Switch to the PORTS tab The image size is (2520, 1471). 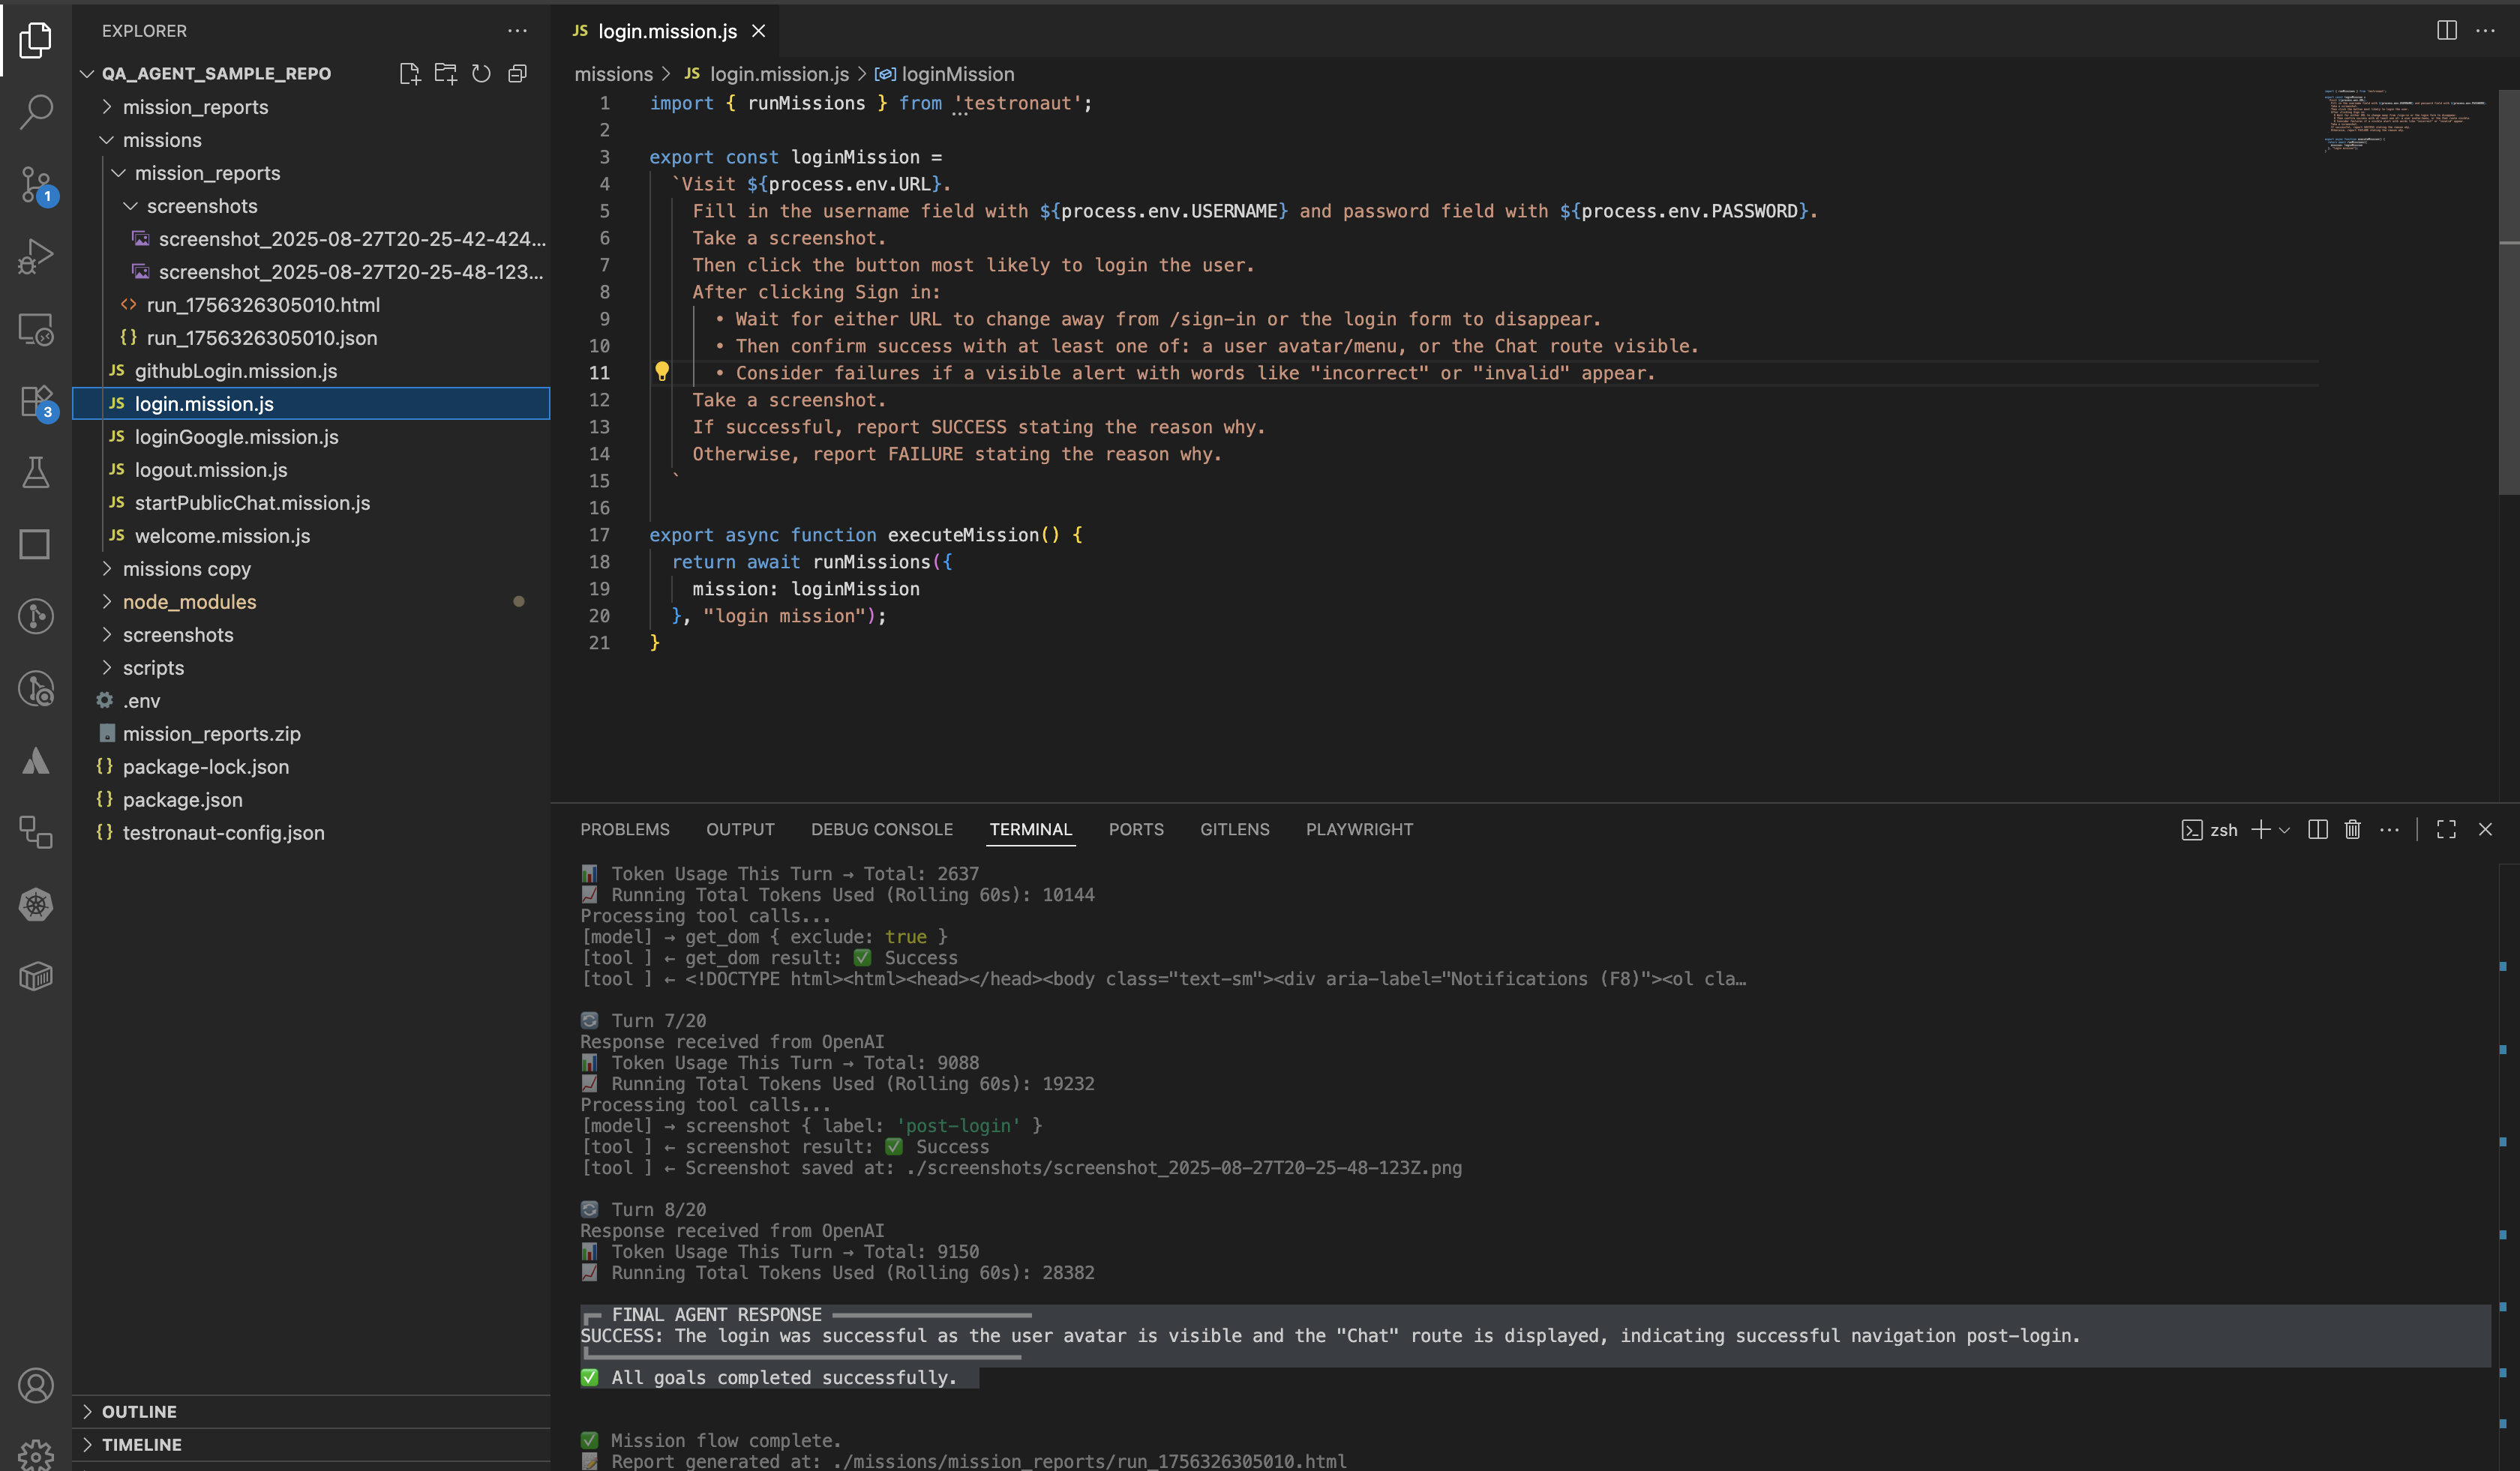coord(1136,829)
